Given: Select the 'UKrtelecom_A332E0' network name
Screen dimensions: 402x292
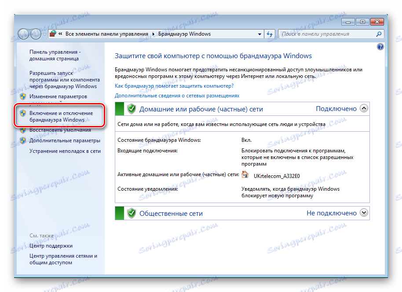Looking at the screenshot, I should (x=276, y=176).
